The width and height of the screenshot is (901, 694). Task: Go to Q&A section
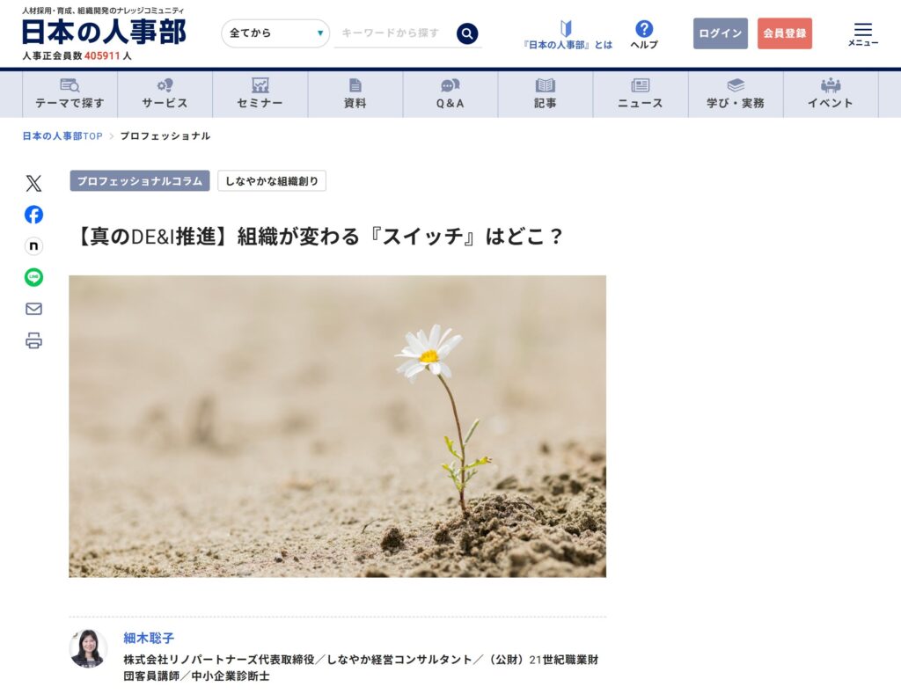tap(450, 94)
